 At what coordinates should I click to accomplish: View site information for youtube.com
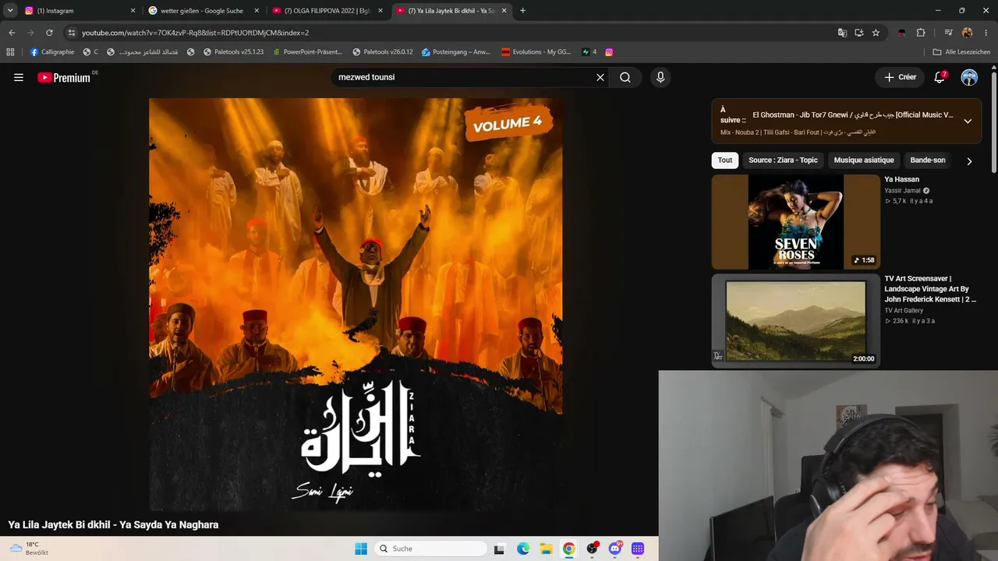(x=71, y=33)
